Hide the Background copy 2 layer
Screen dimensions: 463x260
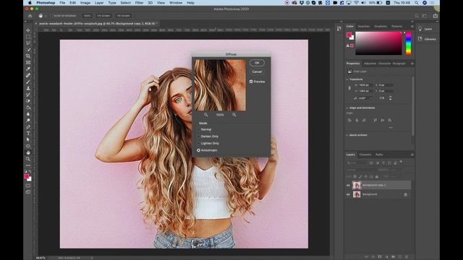pos(348,186)
